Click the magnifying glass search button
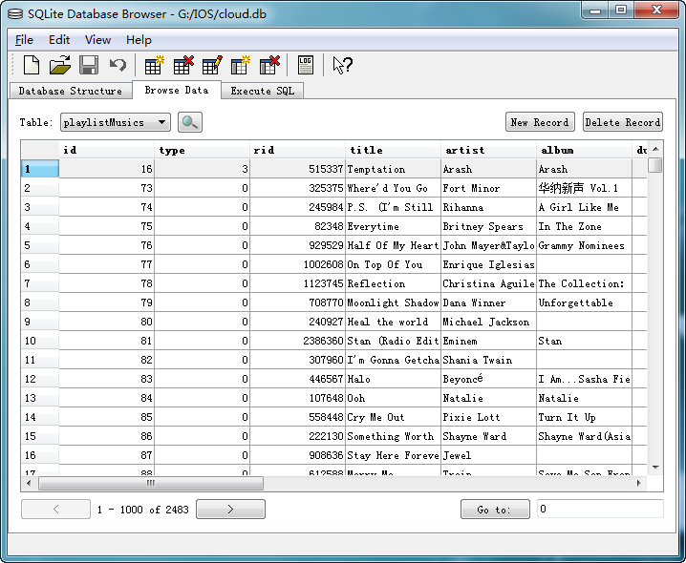Viewport: 686px width, 563px height. point(190,122)
